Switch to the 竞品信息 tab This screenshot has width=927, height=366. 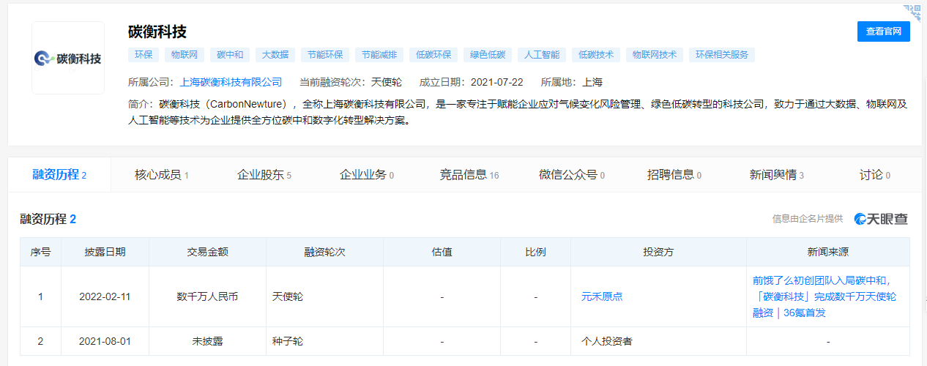tap(469, 175)
